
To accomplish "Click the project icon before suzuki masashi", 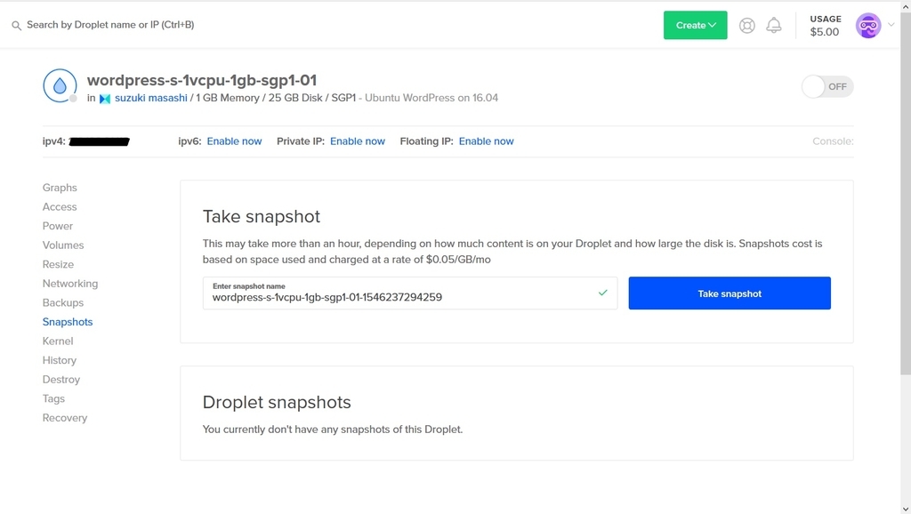I will tap(105, 99).
